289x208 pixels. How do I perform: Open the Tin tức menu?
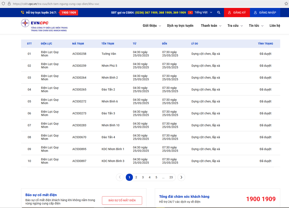(x=256, y=26)
